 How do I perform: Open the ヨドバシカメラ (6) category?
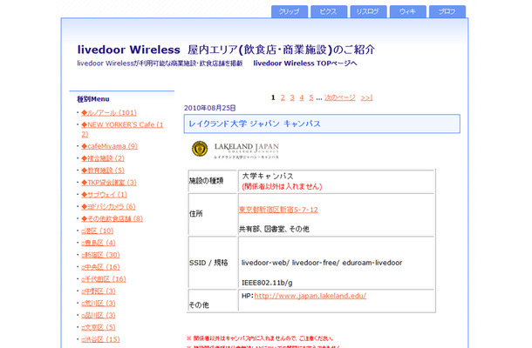pos(108,206)
